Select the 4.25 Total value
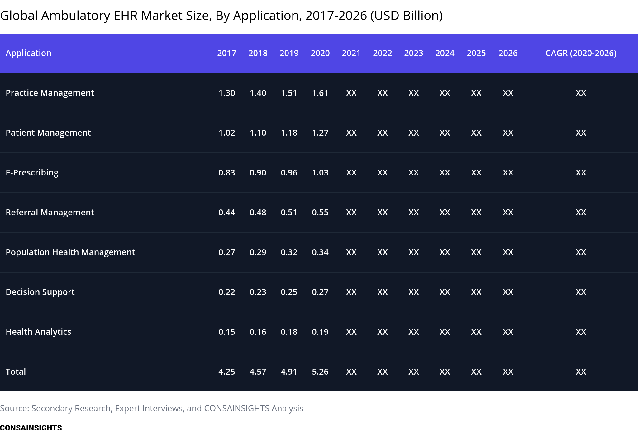Viewport: 638px width, 430px height. [x=227, y=372]
